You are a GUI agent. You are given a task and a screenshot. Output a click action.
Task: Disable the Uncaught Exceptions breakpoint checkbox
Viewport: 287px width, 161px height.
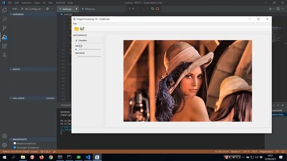(x=15, y=147)
